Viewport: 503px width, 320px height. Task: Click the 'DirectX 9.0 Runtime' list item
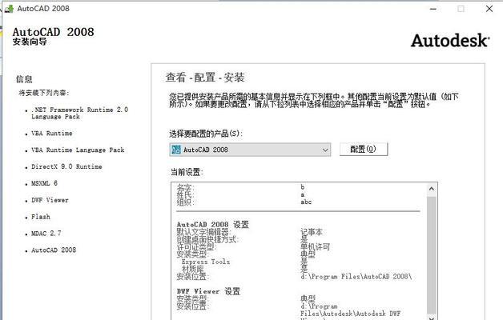tap(66, 166)
